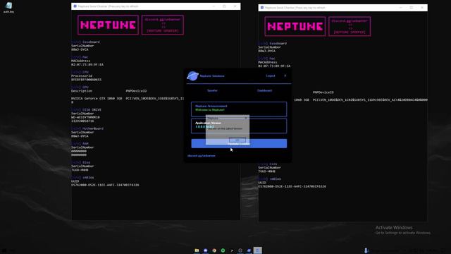Click the PNPDeviceID header in left console
451x254 pixels.
[136, 91]
